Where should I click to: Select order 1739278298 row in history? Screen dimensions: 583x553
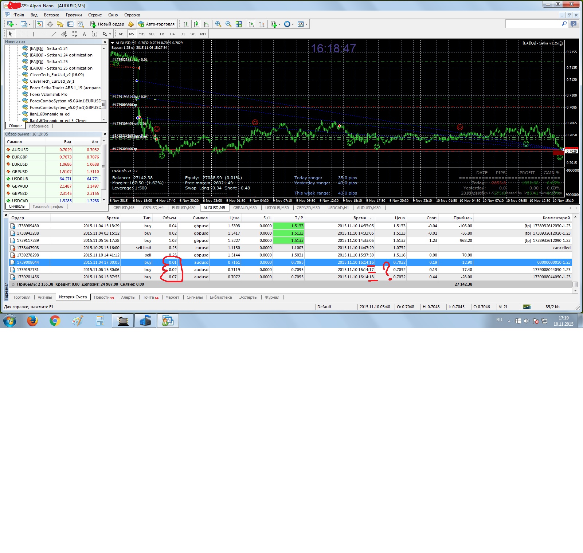point(290,255)
